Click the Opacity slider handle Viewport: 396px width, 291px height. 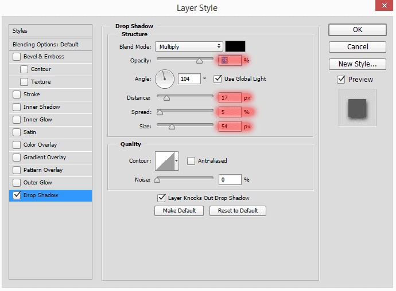pyautogui.click(x=199, y=61)
